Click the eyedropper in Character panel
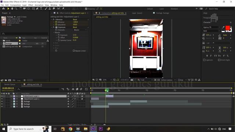Image resolution: width=235 pixels, height=132 pixels. coord(223,27)
